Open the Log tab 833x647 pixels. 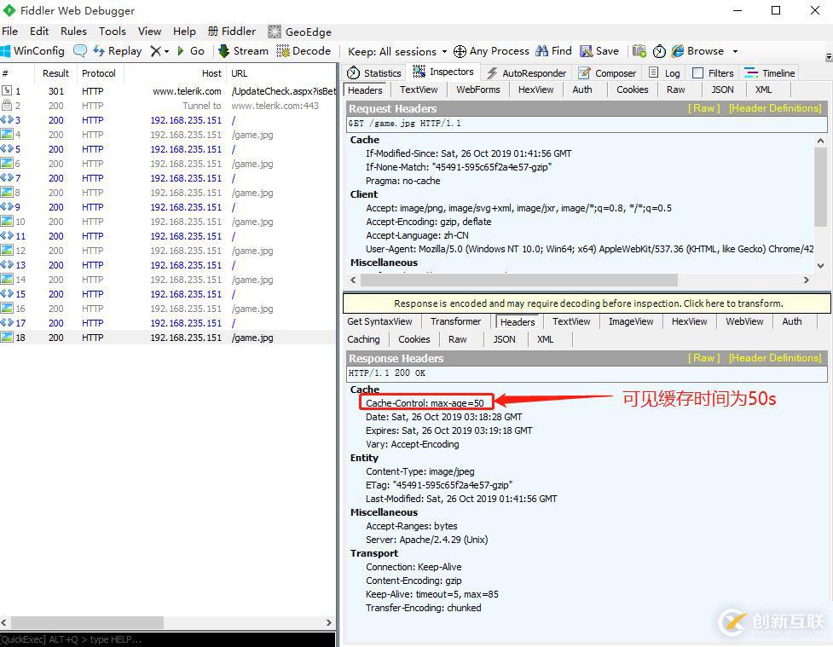click(x=664, y=72)
